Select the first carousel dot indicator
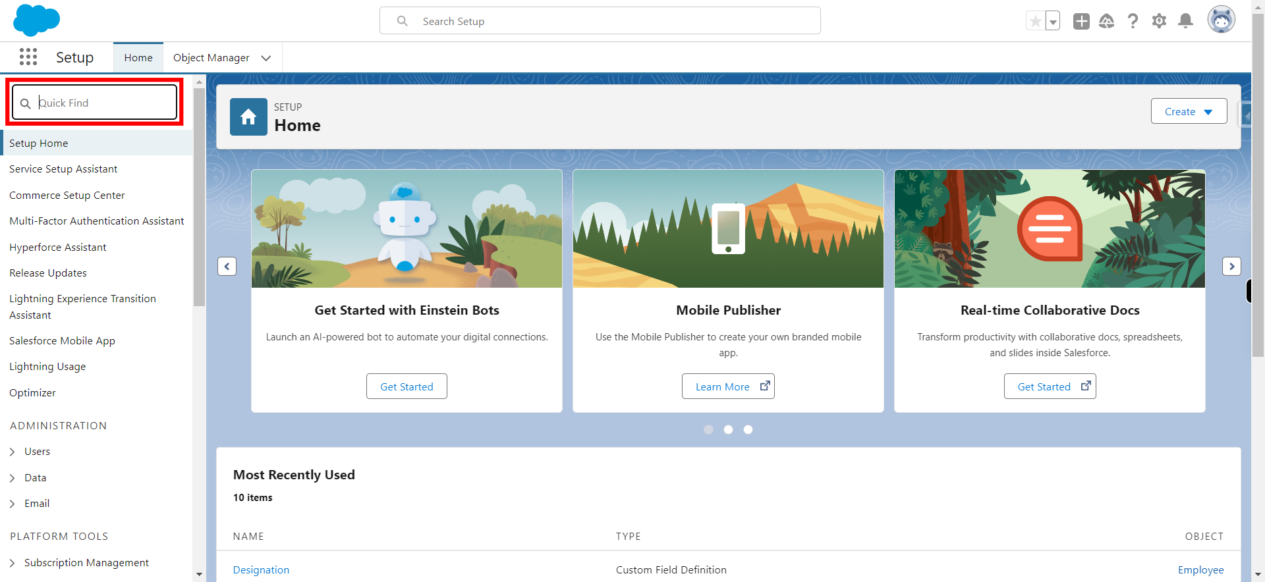 [x=708, y=429]
